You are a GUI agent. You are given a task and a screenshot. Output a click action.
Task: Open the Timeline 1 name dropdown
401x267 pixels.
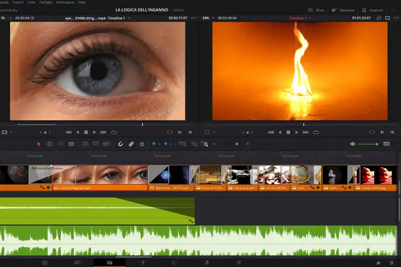tap(310, 18)
